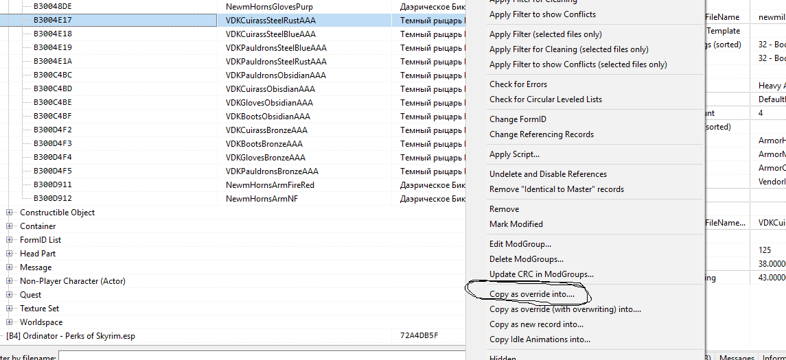Screen dimensions: 786x360
Task: Expand the FormID List node
Action: coord(9,240)
